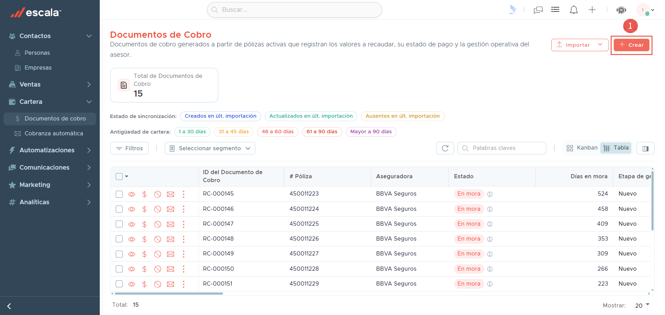Viewport: 665px width, 315px height.
Task: Click info icon in RC-000146 Estado cell
Action: tap(490, 209)
